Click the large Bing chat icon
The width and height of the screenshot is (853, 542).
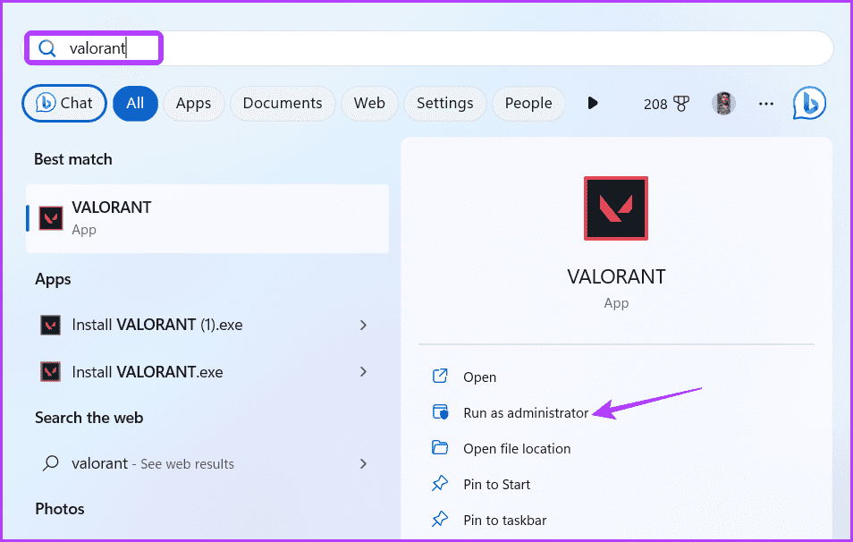pyautogui.click(x=809, y=104)
